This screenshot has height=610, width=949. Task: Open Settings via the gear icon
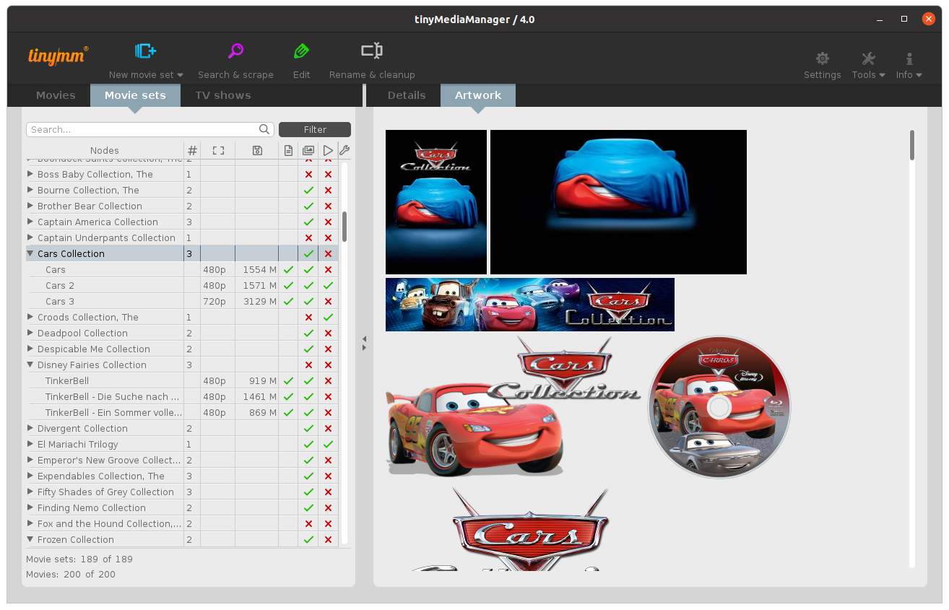(x=822, y=59)
